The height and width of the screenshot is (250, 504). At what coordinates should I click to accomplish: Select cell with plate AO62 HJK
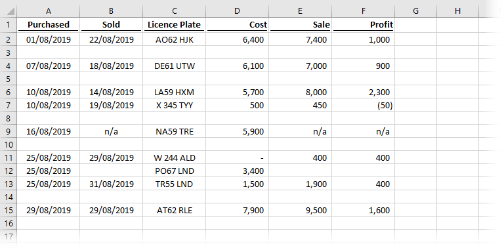174,39
